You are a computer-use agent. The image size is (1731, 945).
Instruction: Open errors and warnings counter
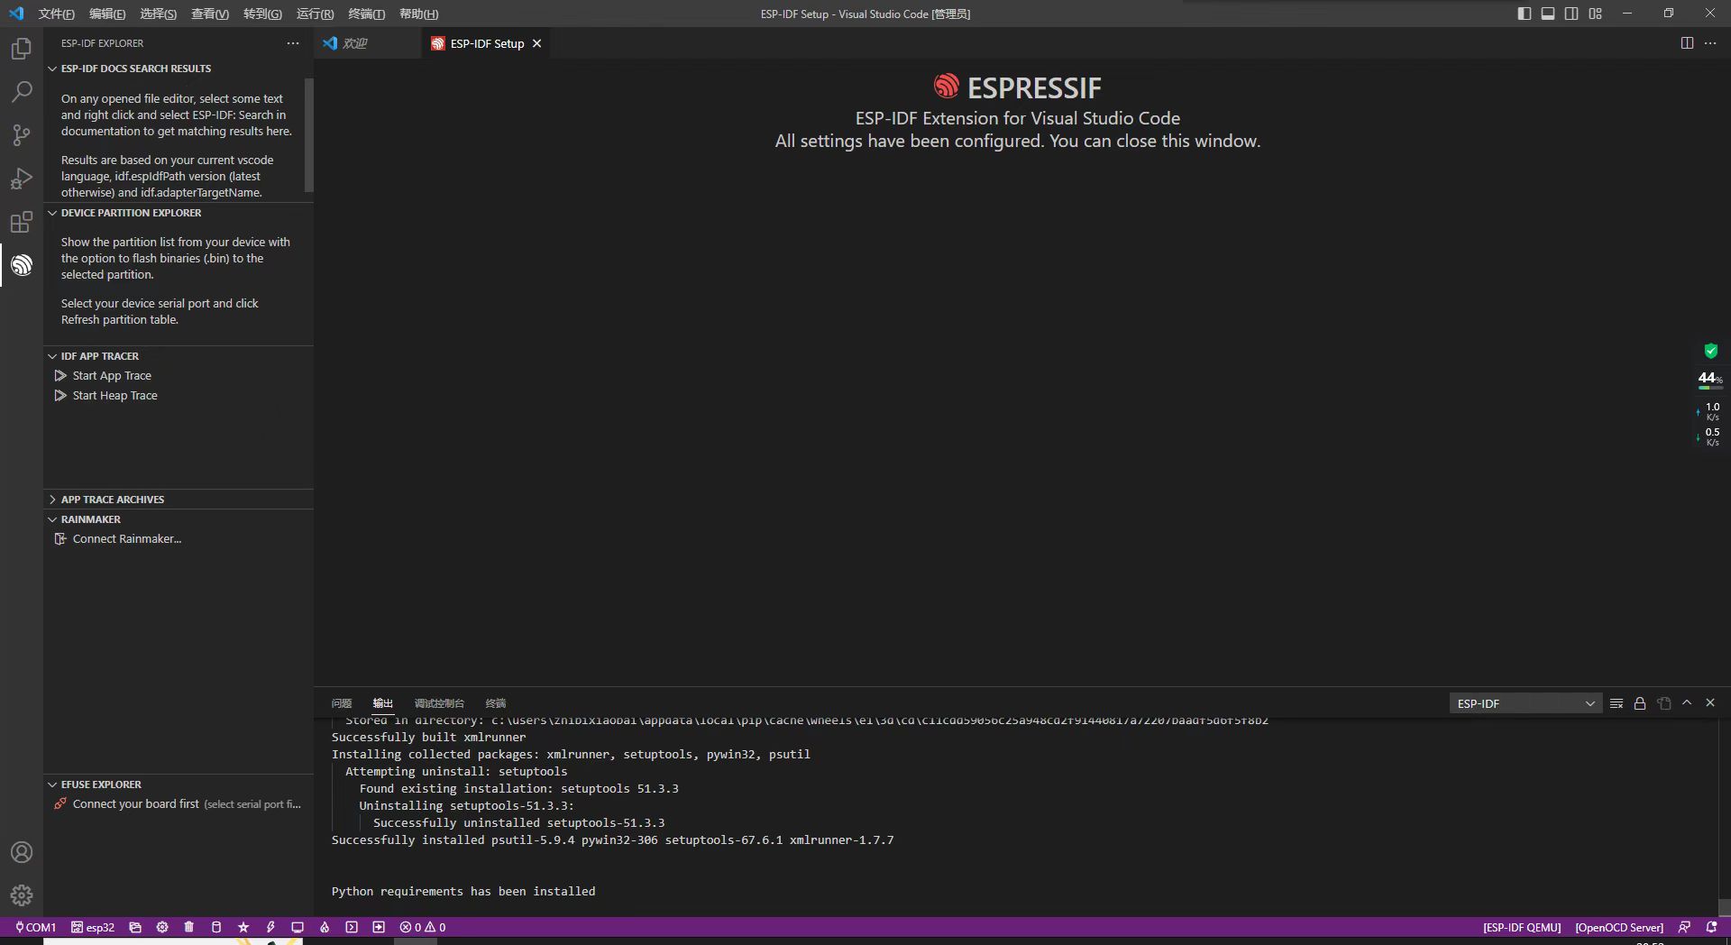423,927
